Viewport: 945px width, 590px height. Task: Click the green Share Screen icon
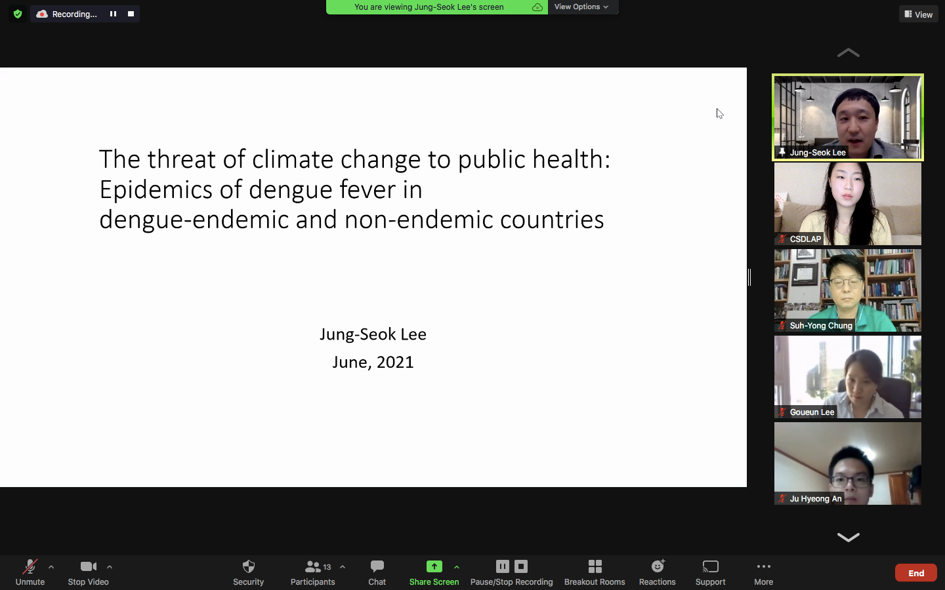[x=434, y=566]
